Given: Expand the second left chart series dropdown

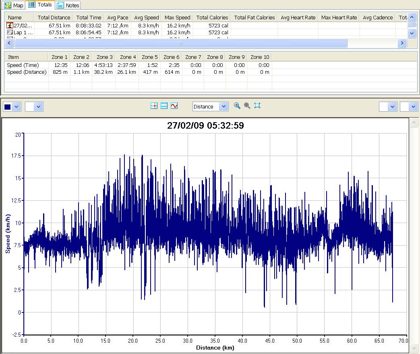Looking at the screenshot, I should click(38, 106).
